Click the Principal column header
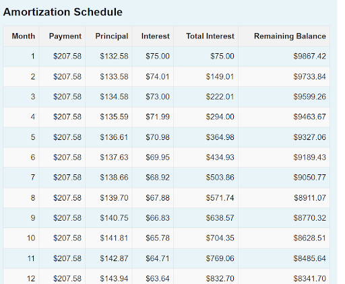This screenshot has width=345, height=284. pos(112,36)
